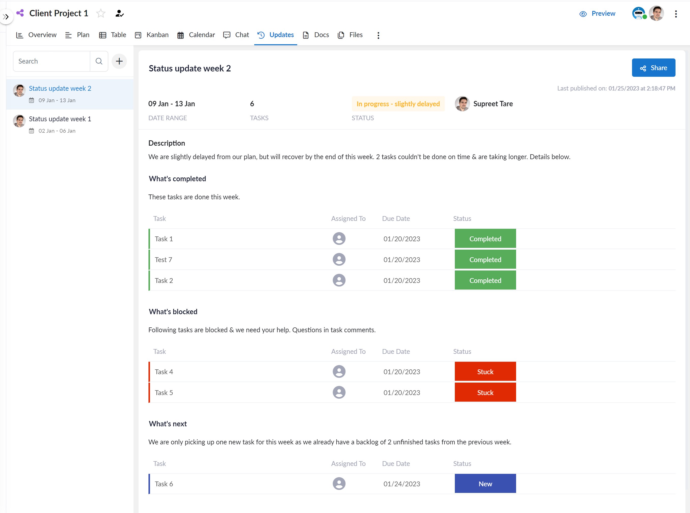The height and width of the screenshot is (513, 690).
Task: Click the green Completed badge for Task 2
Action: [x=485, y=280]
